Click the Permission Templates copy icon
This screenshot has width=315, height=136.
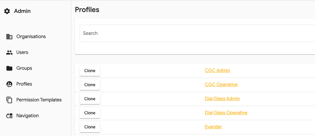(x=9, y=100)
